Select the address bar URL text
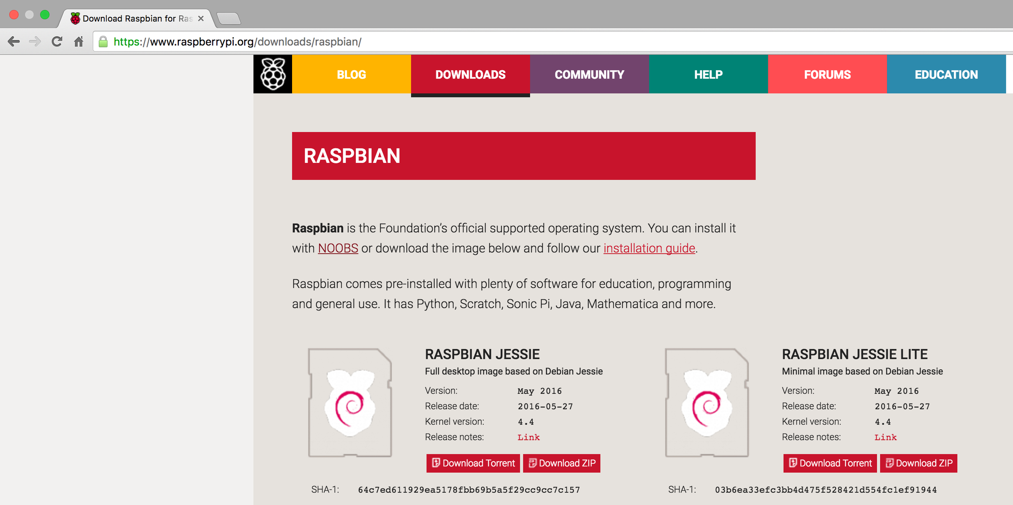1013x505 pixels. pyautogui.click(x=236, y=42)
